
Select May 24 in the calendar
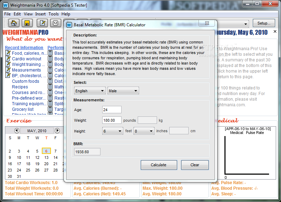tap(19, 170)
